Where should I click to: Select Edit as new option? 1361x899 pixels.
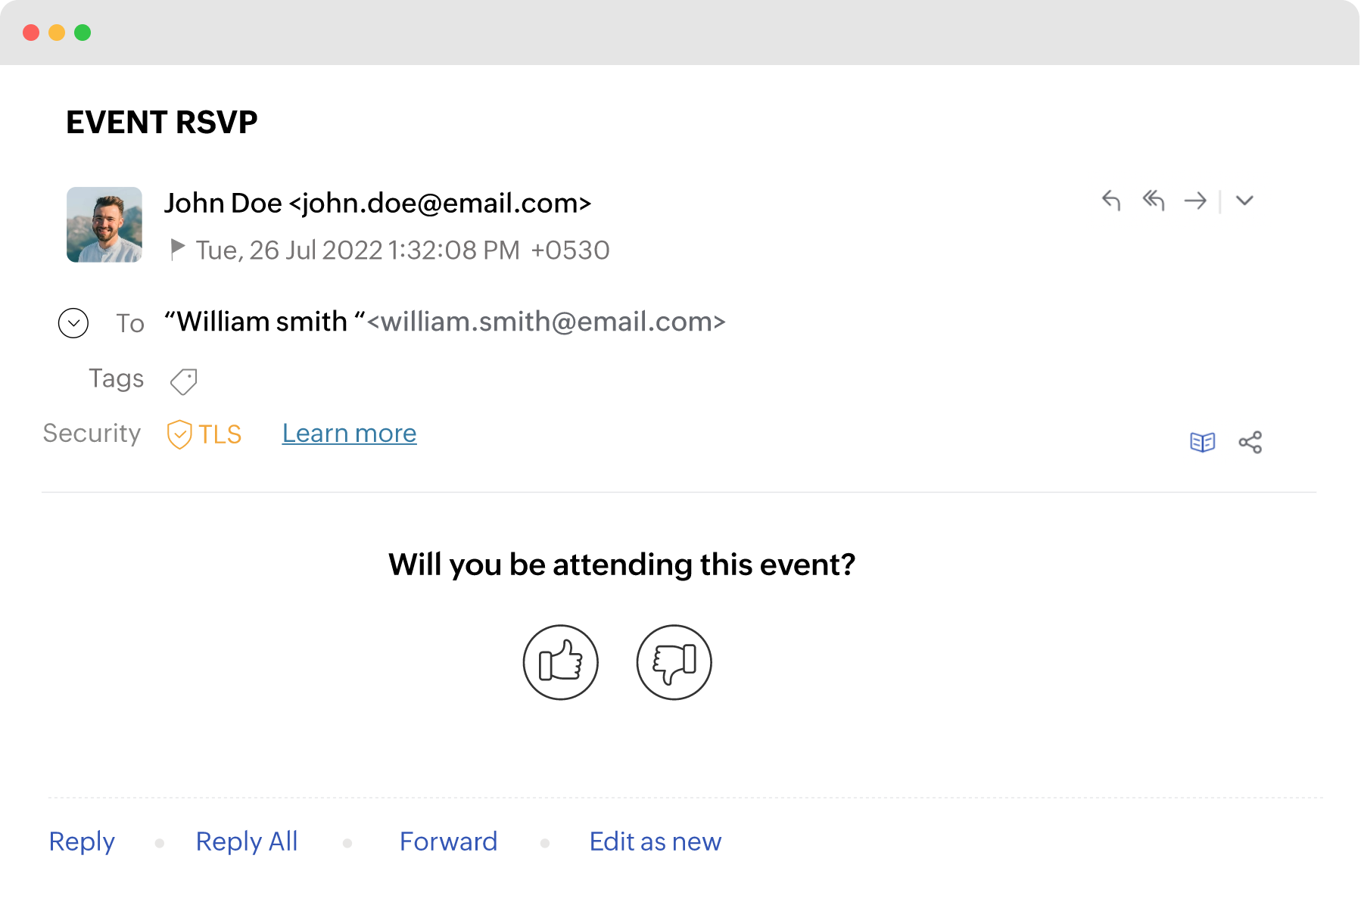656,841
